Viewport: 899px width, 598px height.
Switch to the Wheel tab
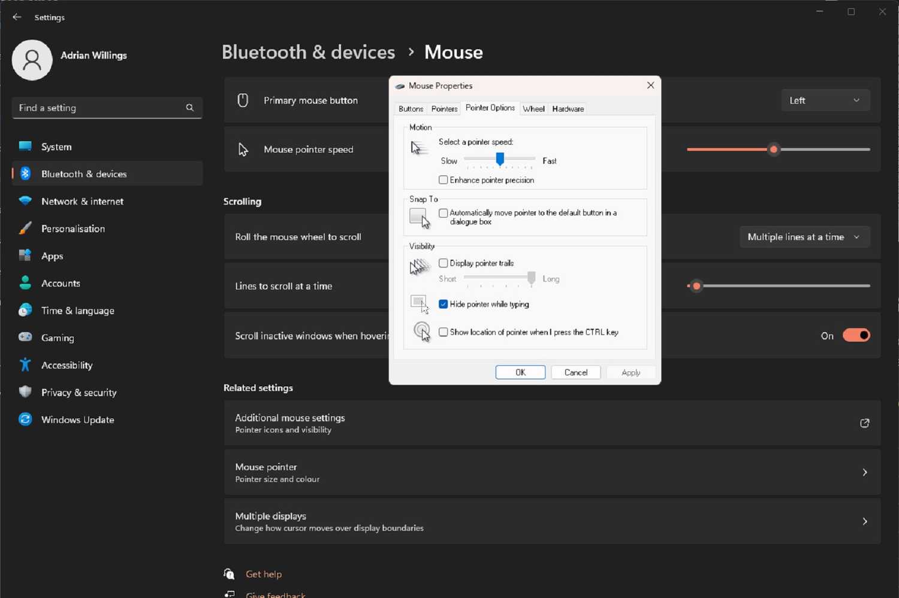[x=533, y=108]
